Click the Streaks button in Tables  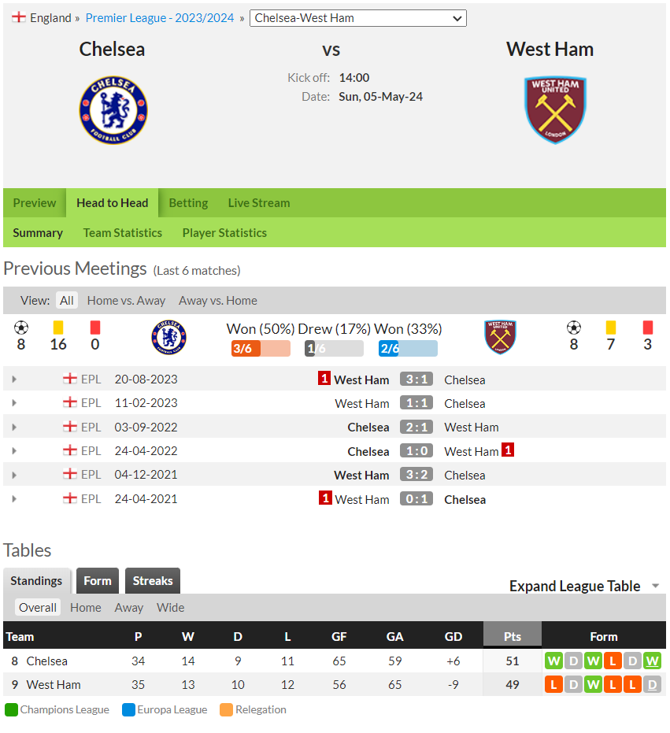[x=153, y=580]
